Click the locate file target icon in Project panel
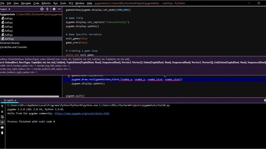 pyautogui.click(x=42, y=9)
